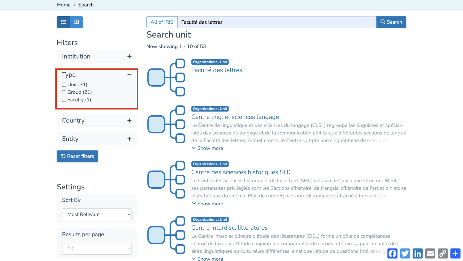Open more share options plus icon
The height and width of the screenshot is (261, 463).
455,253
